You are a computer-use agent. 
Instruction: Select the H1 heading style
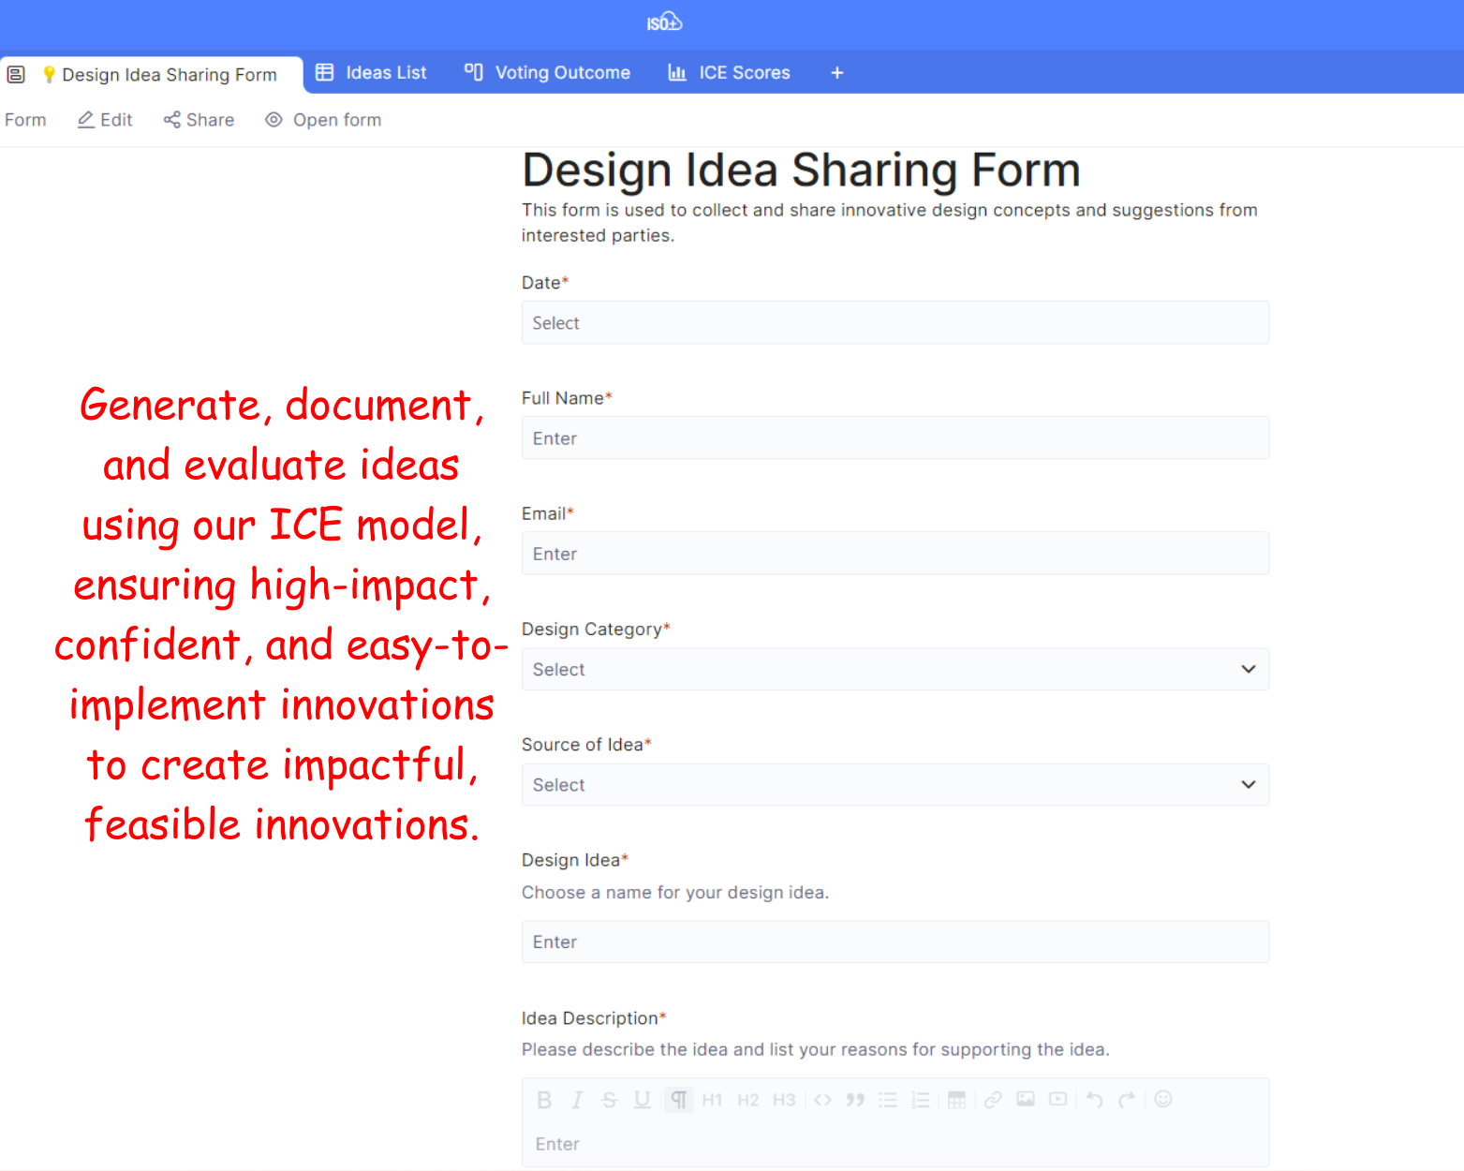click(712, 1100)
